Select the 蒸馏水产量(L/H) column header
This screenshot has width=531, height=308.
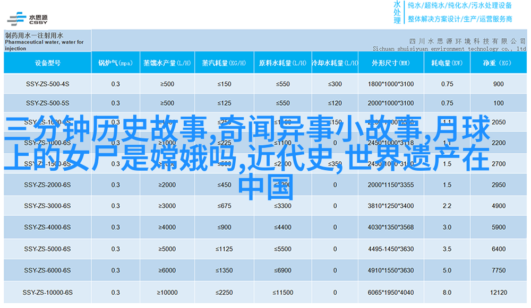(x=167, y=63)
